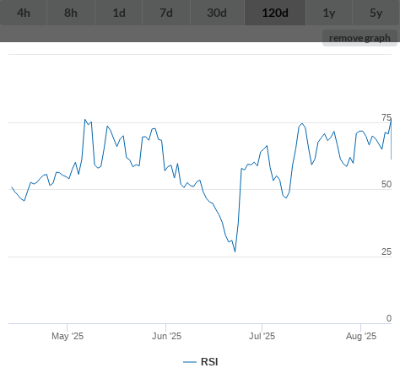The height and width of the screenshot is (384, 400).
Task: Show the 1d timeframe
Action: [119, 13]
